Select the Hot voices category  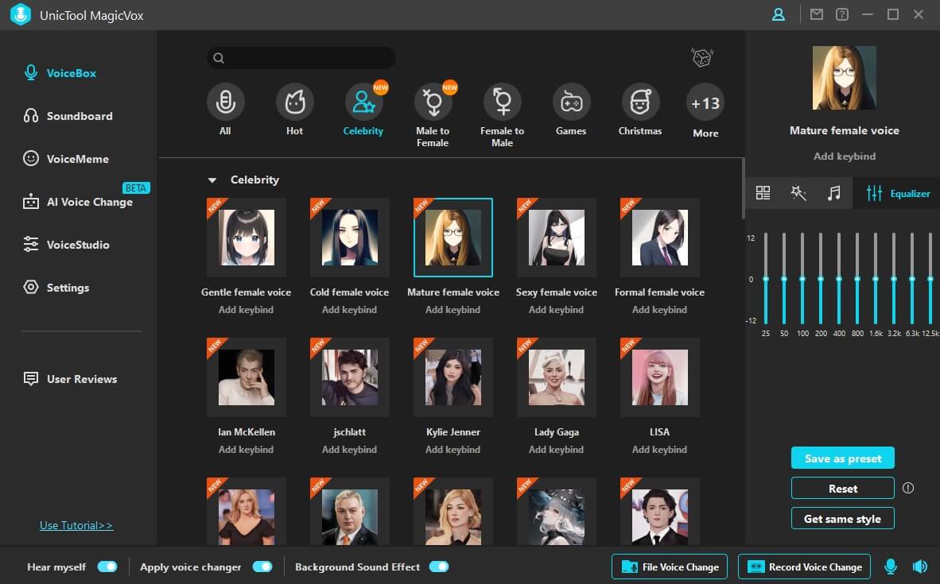[x=294, y=102]
